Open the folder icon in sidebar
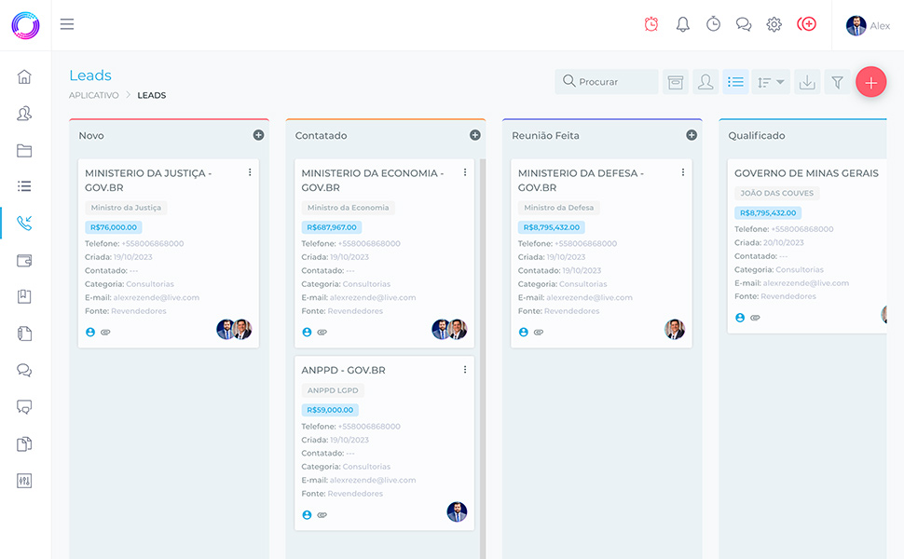This screenshot has width=904, height=559. pos(24,150)
